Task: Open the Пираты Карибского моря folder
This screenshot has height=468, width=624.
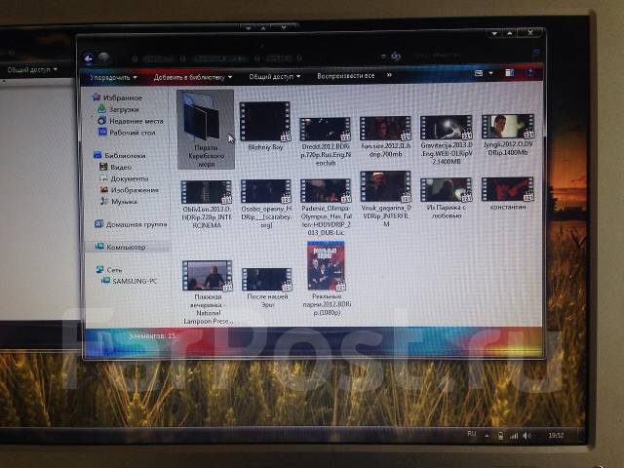Action: (x=205, y=116)
